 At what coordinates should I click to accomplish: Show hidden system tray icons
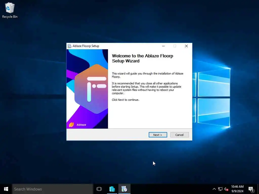(x=214, y=189)
